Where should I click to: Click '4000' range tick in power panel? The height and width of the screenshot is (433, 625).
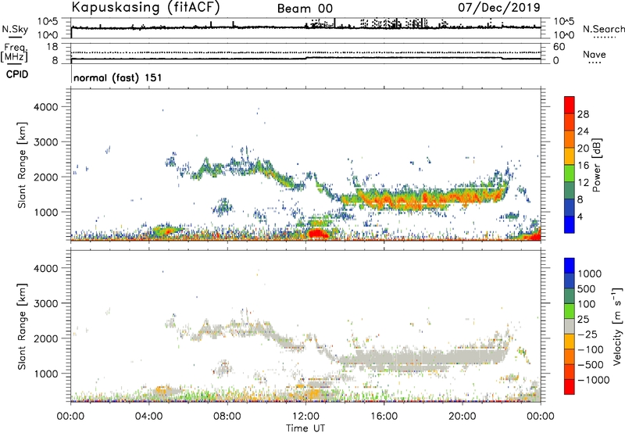point(45,107)
